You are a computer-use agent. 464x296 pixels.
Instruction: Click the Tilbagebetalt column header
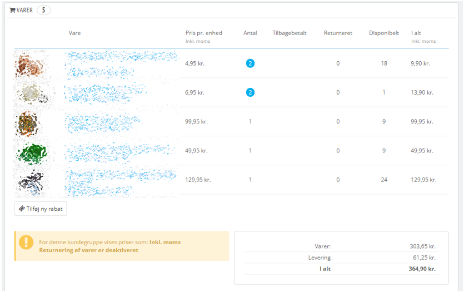point(290,33)
